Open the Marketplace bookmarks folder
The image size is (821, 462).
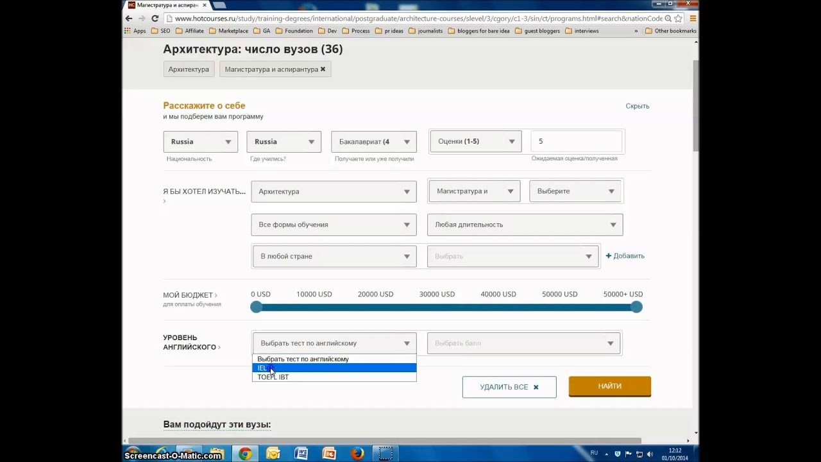228,31
